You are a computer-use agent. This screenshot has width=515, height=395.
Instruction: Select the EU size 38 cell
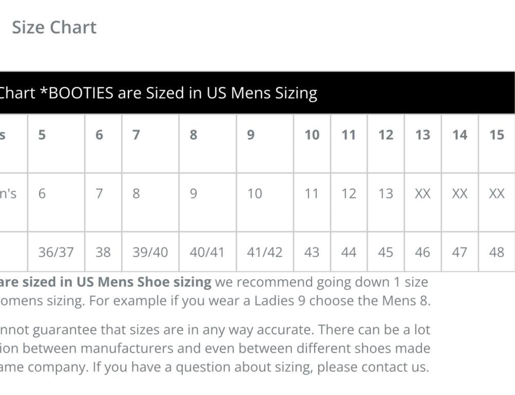[x=103, y=252]
